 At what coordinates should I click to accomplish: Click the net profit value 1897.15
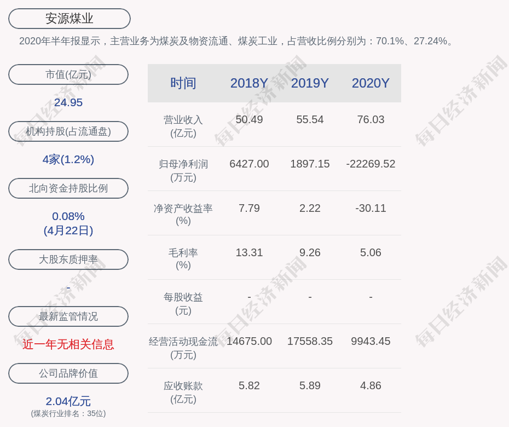coord(310,164)
